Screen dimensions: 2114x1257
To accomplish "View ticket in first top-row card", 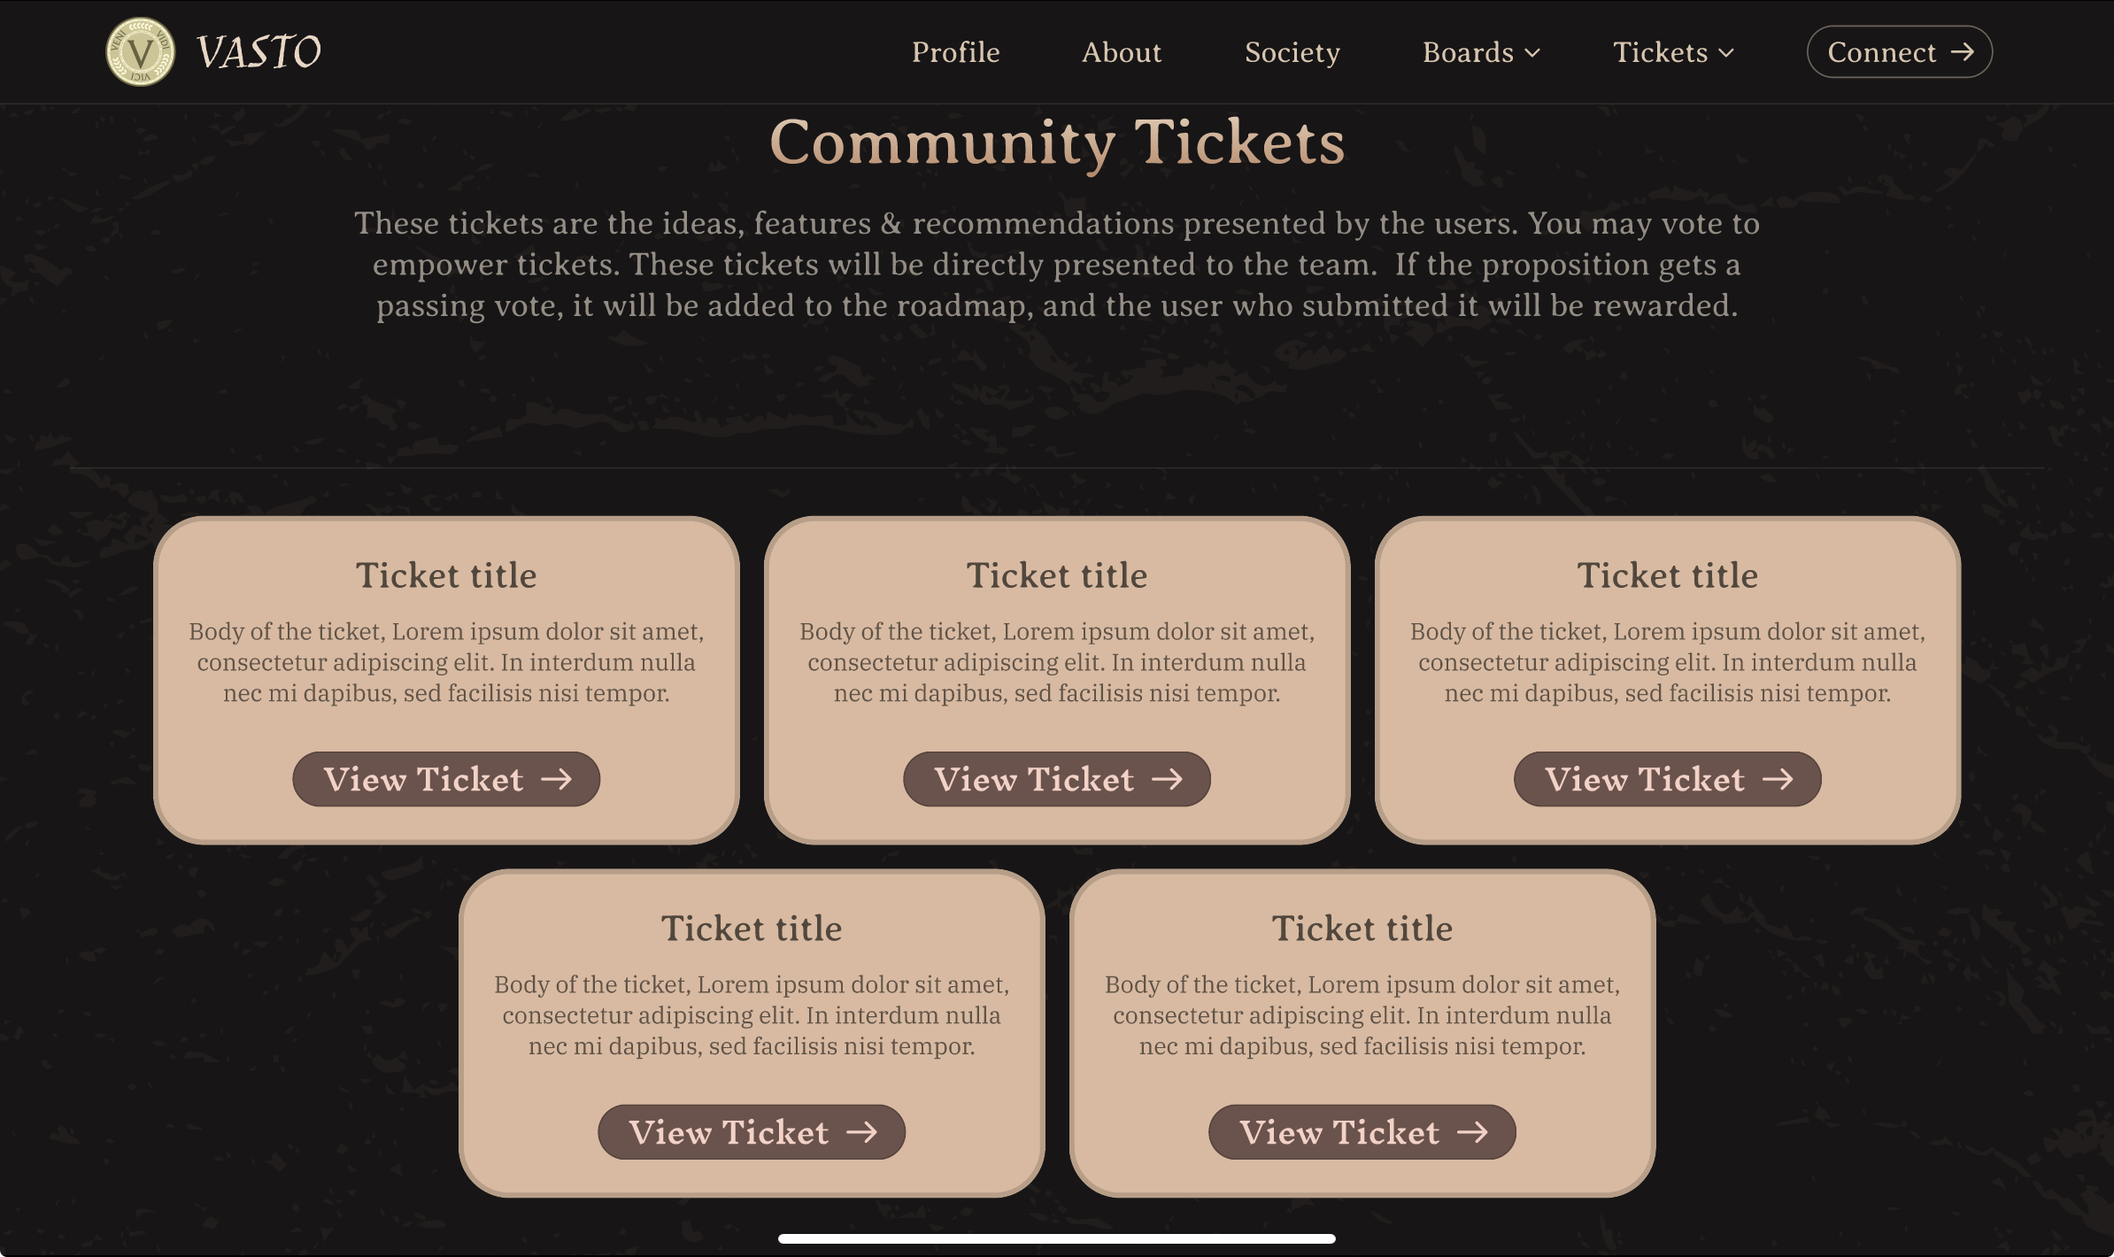I will [446, 779].
